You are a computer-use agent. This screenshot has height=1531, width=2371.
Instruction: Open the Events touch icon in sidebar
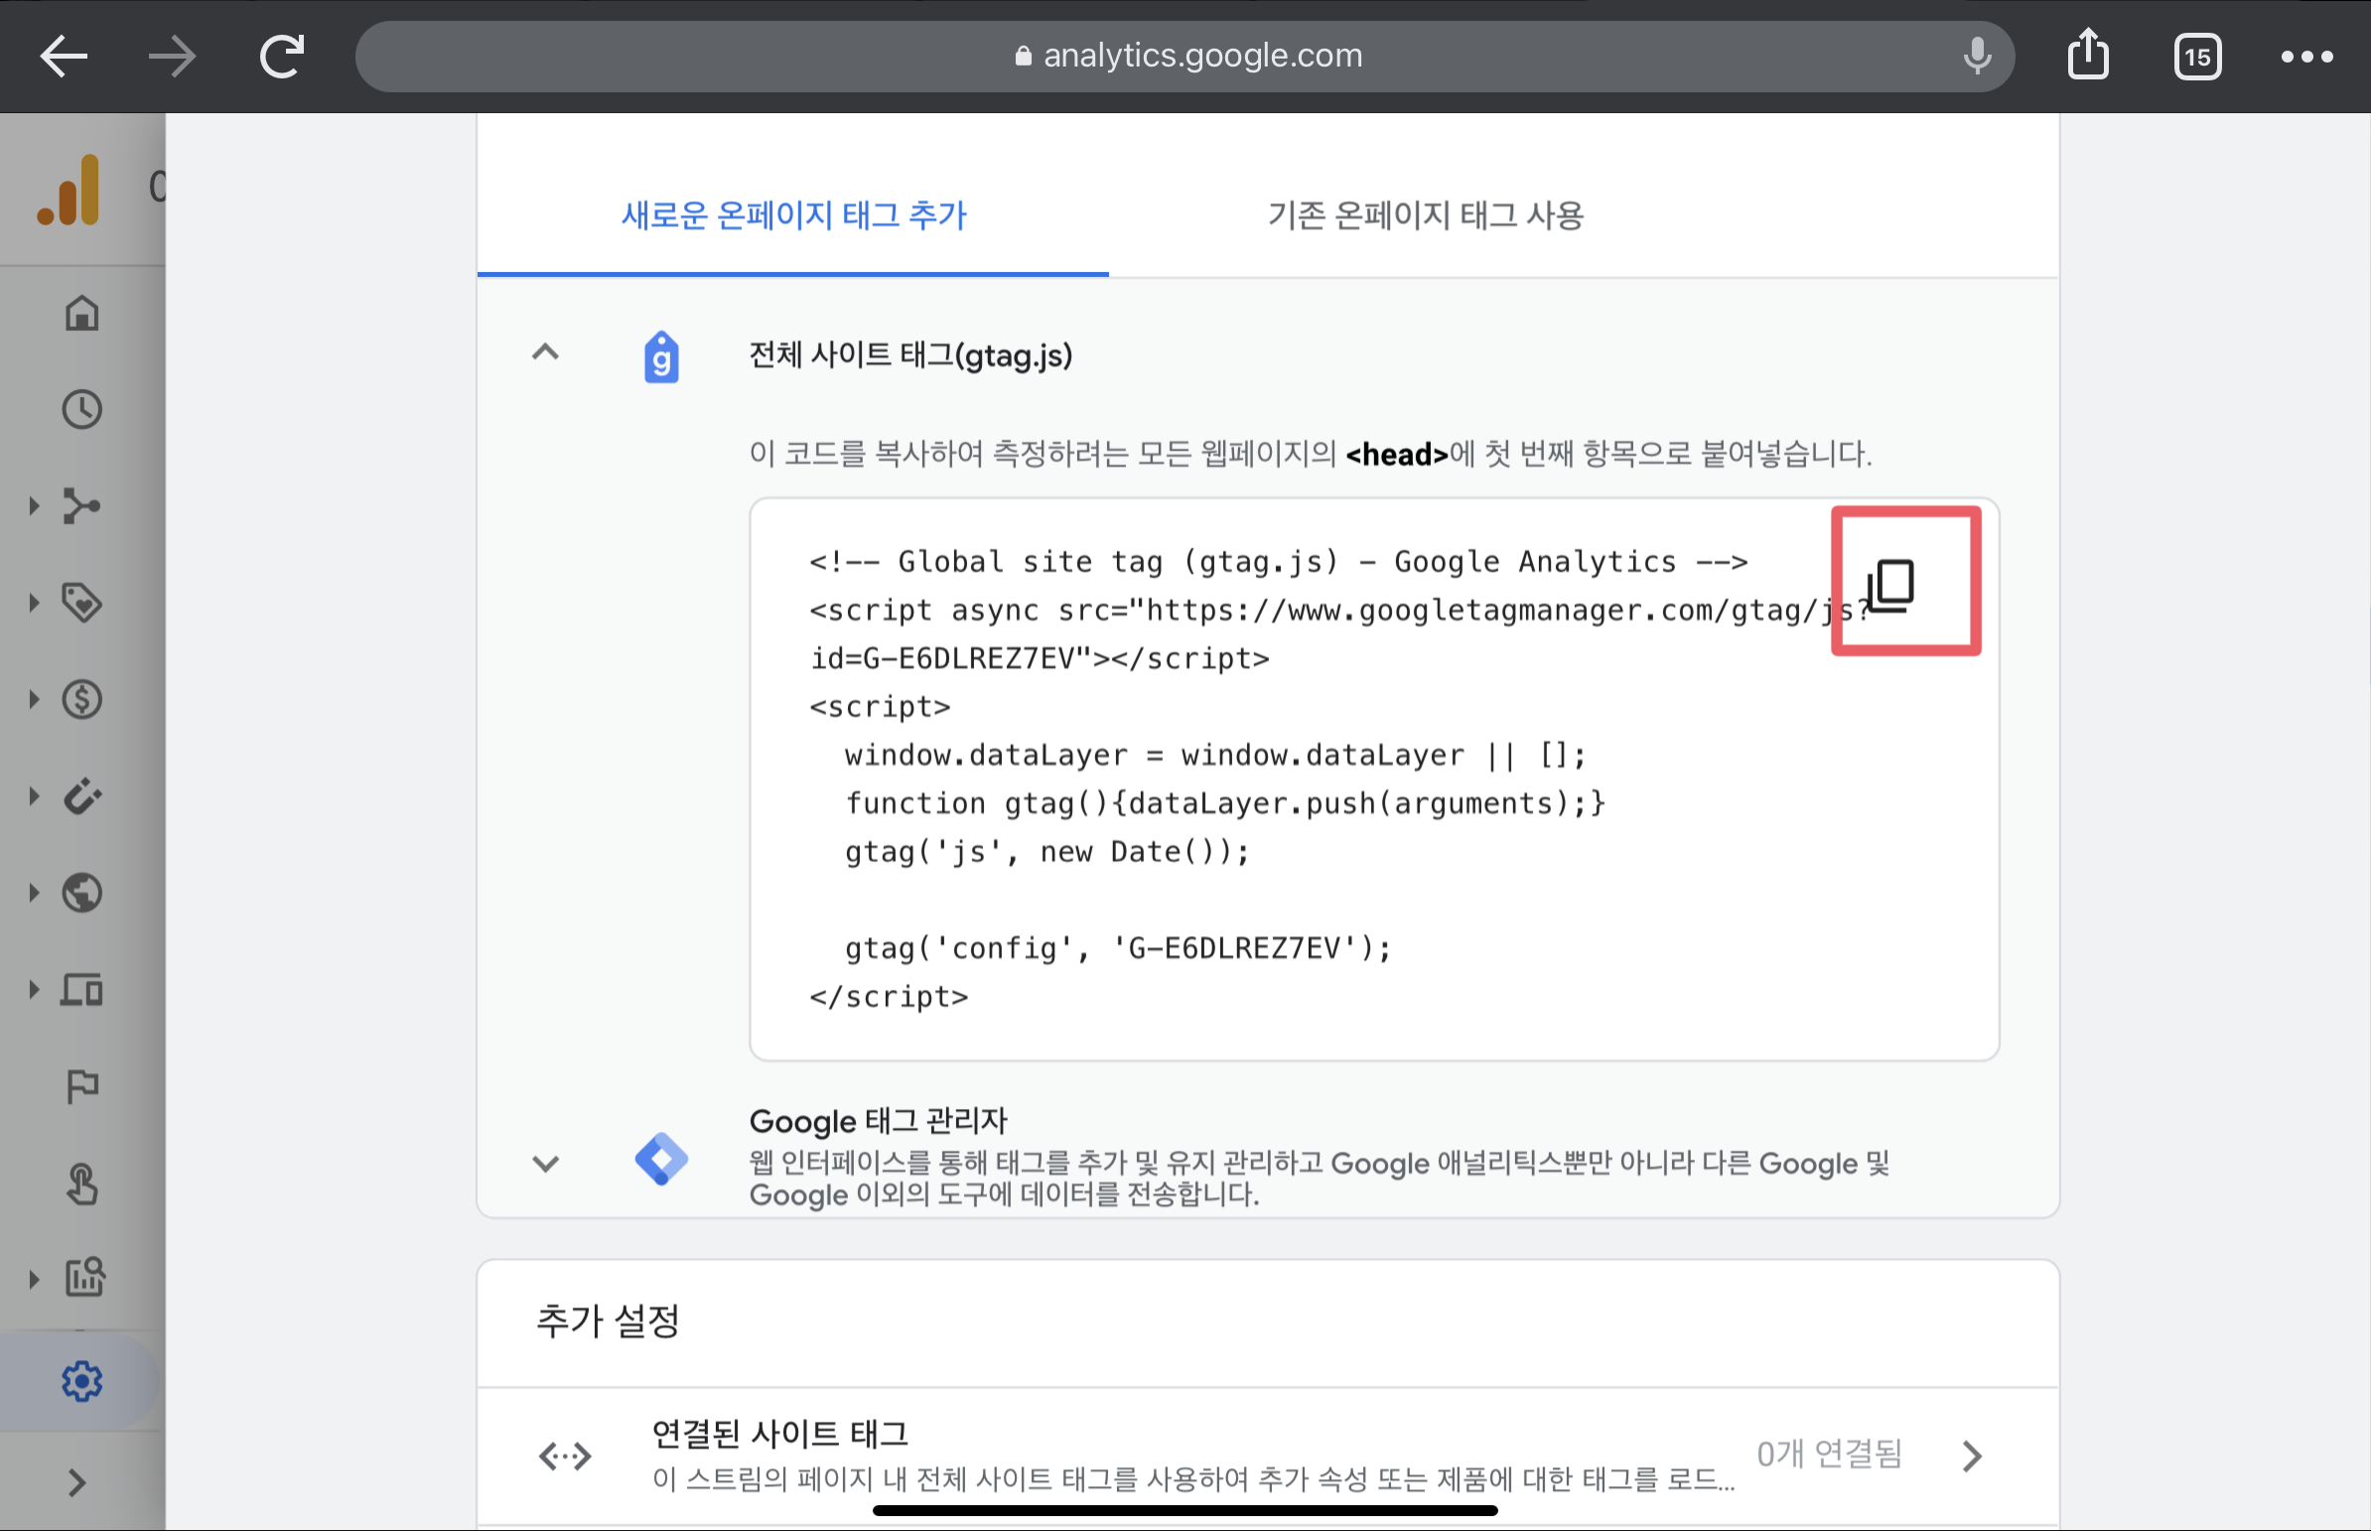[x=82, y=1183]
